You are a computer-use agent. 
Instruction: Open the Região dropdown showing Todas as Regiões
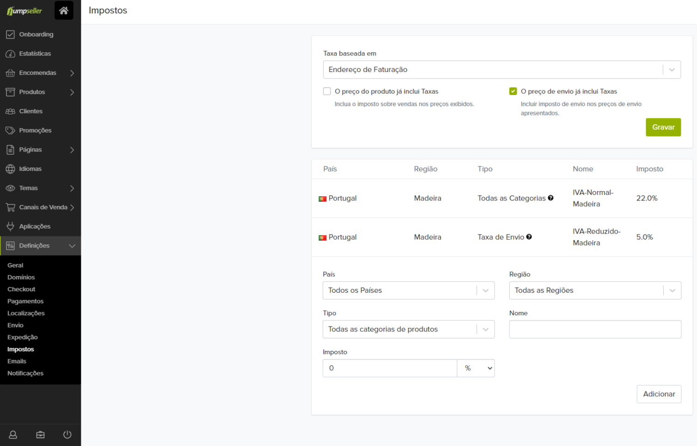(x=595, y=290)
